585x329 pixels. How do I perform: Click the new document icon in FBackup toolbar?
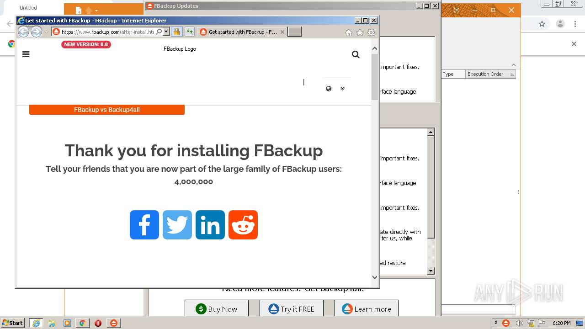pyautogui.click(x=79, y=11)
